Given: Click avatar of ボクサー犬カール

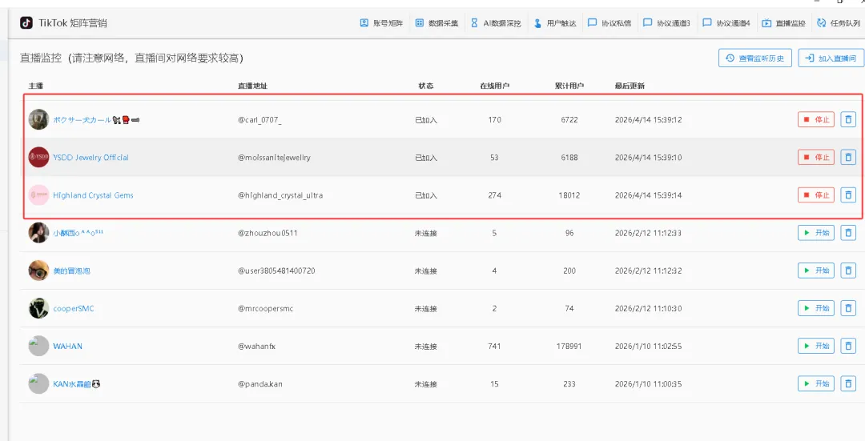Looking at the screenshot, I should click(x=38, y=119).
